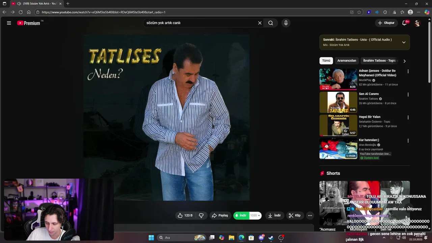The width and height of the screenshot is (432, 243).
Task: Show more filter chips with arrow
Action: (x=404, y=61)
